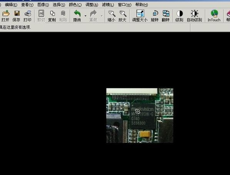Open the 图像(I) menu
The height and width of the screenshot is (175, 230).
(43, 5)
